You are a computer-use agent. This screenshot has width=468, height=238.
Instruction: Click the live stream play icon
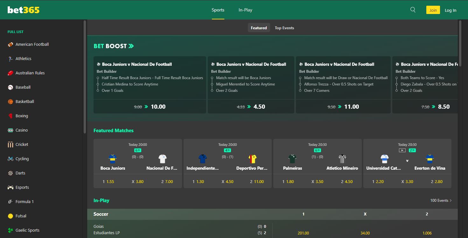coord(402,150)
